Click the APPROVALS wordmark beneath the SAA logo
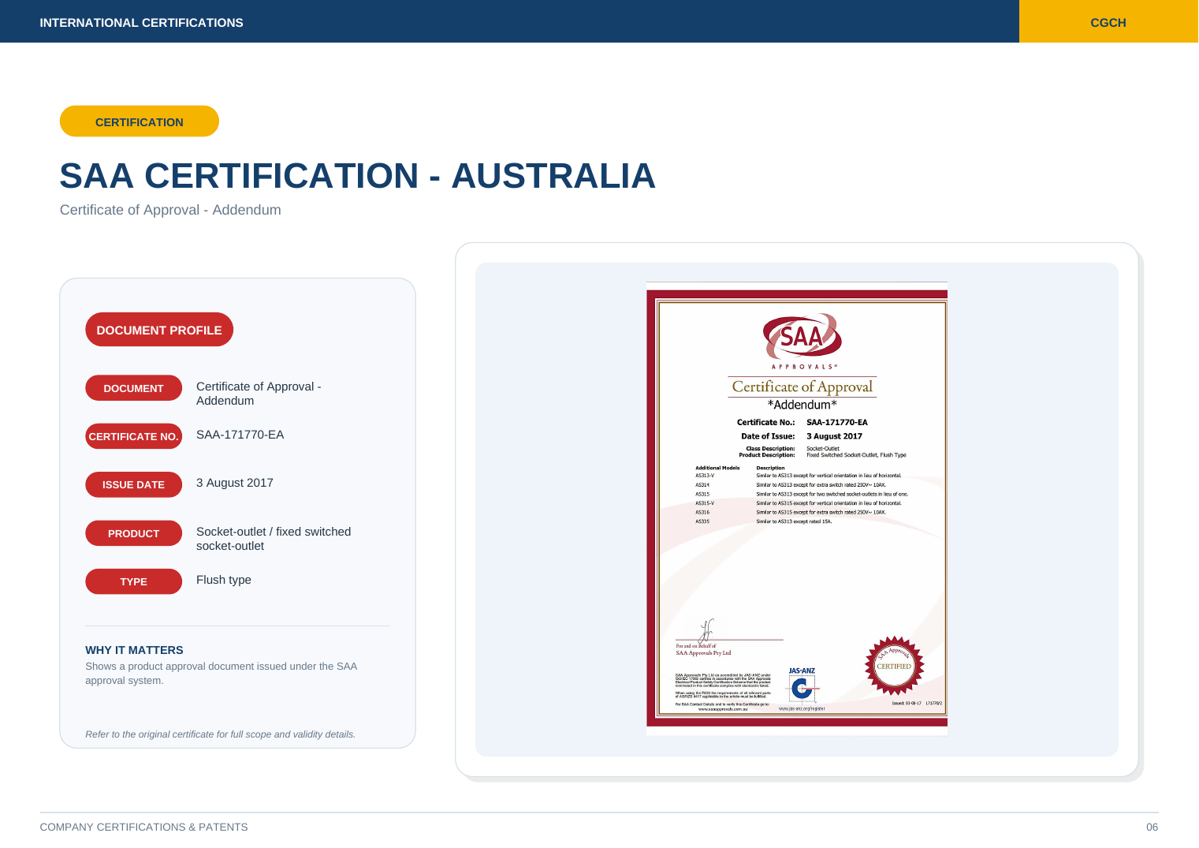This screenshot has width=1199, height=848. point(804,367)
